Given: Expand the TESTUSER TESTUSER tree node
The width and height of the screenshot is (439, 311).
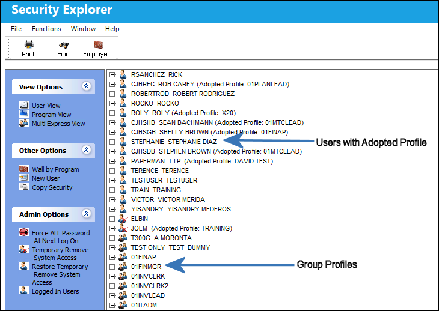Looking at the screenshot, I should click(x=112, y=180).
